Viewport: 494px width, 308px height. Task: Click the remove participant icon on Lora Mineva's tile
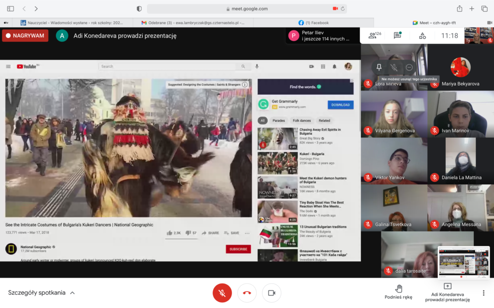click(x=409, y=67)
